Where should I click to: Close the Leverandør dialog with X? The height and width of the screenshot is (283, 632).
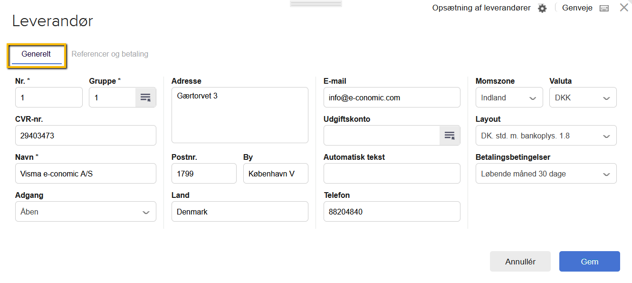pos(624,8)
